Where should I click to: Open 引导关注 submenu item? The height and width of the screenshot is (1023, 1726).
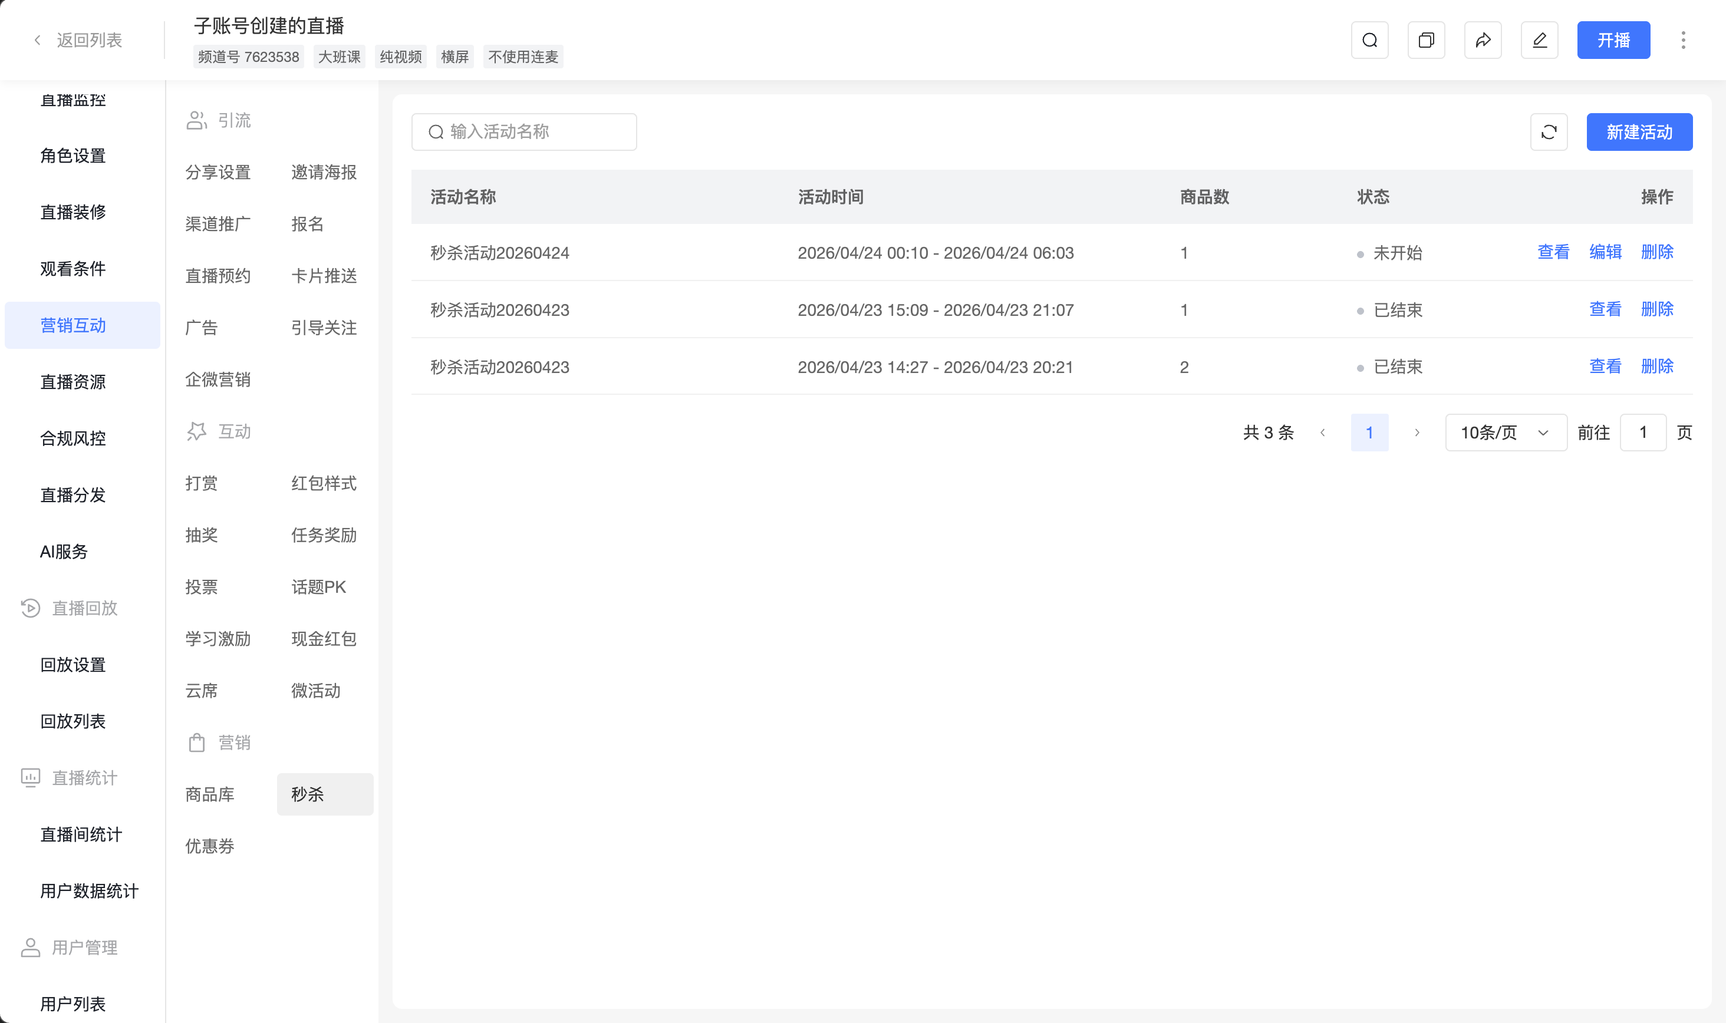(324, 328)
